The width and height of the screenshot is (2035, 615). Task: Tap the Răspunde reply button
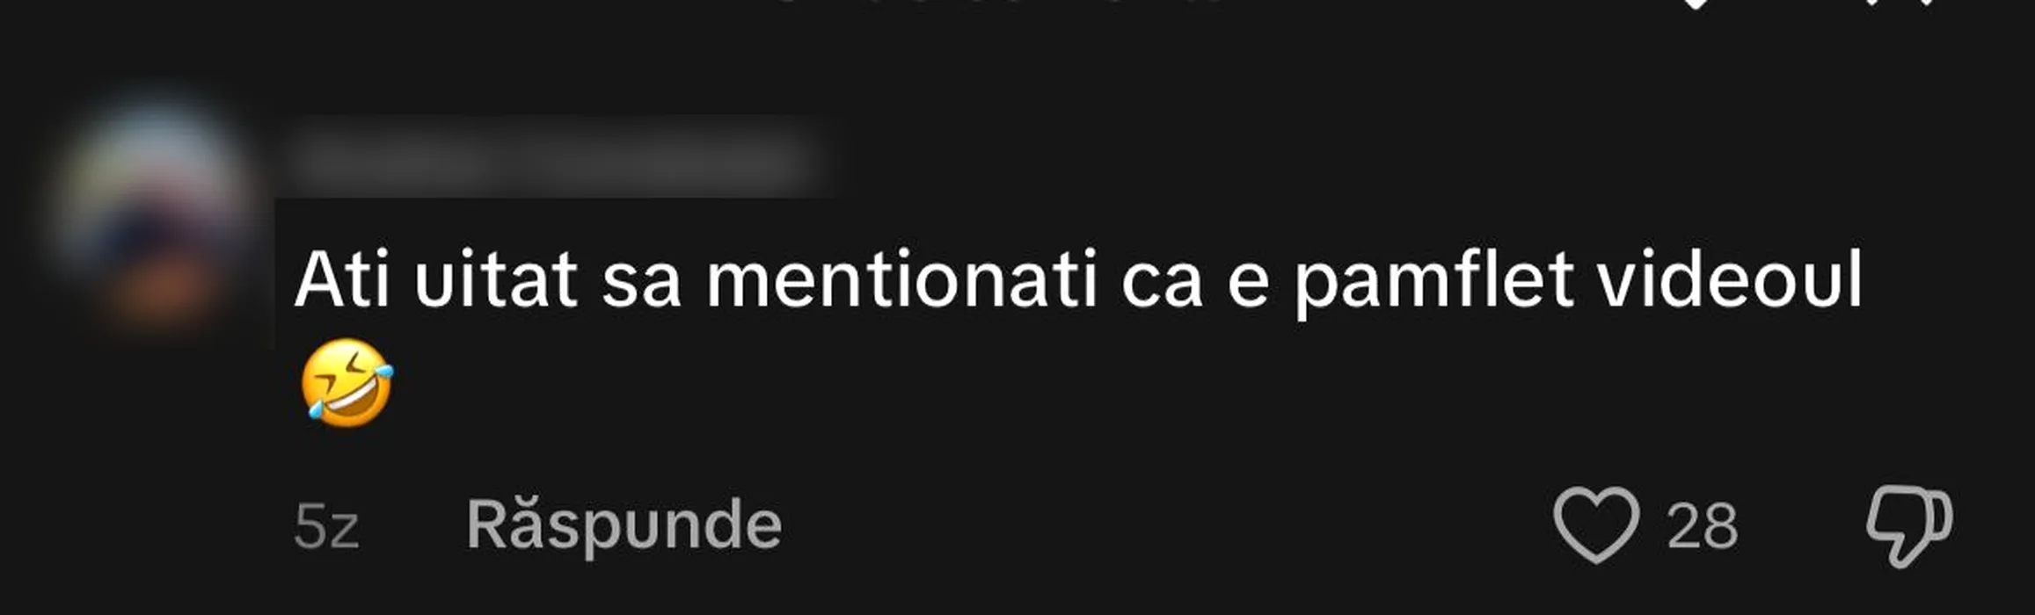pyautogui.click(x=624, y=526)
